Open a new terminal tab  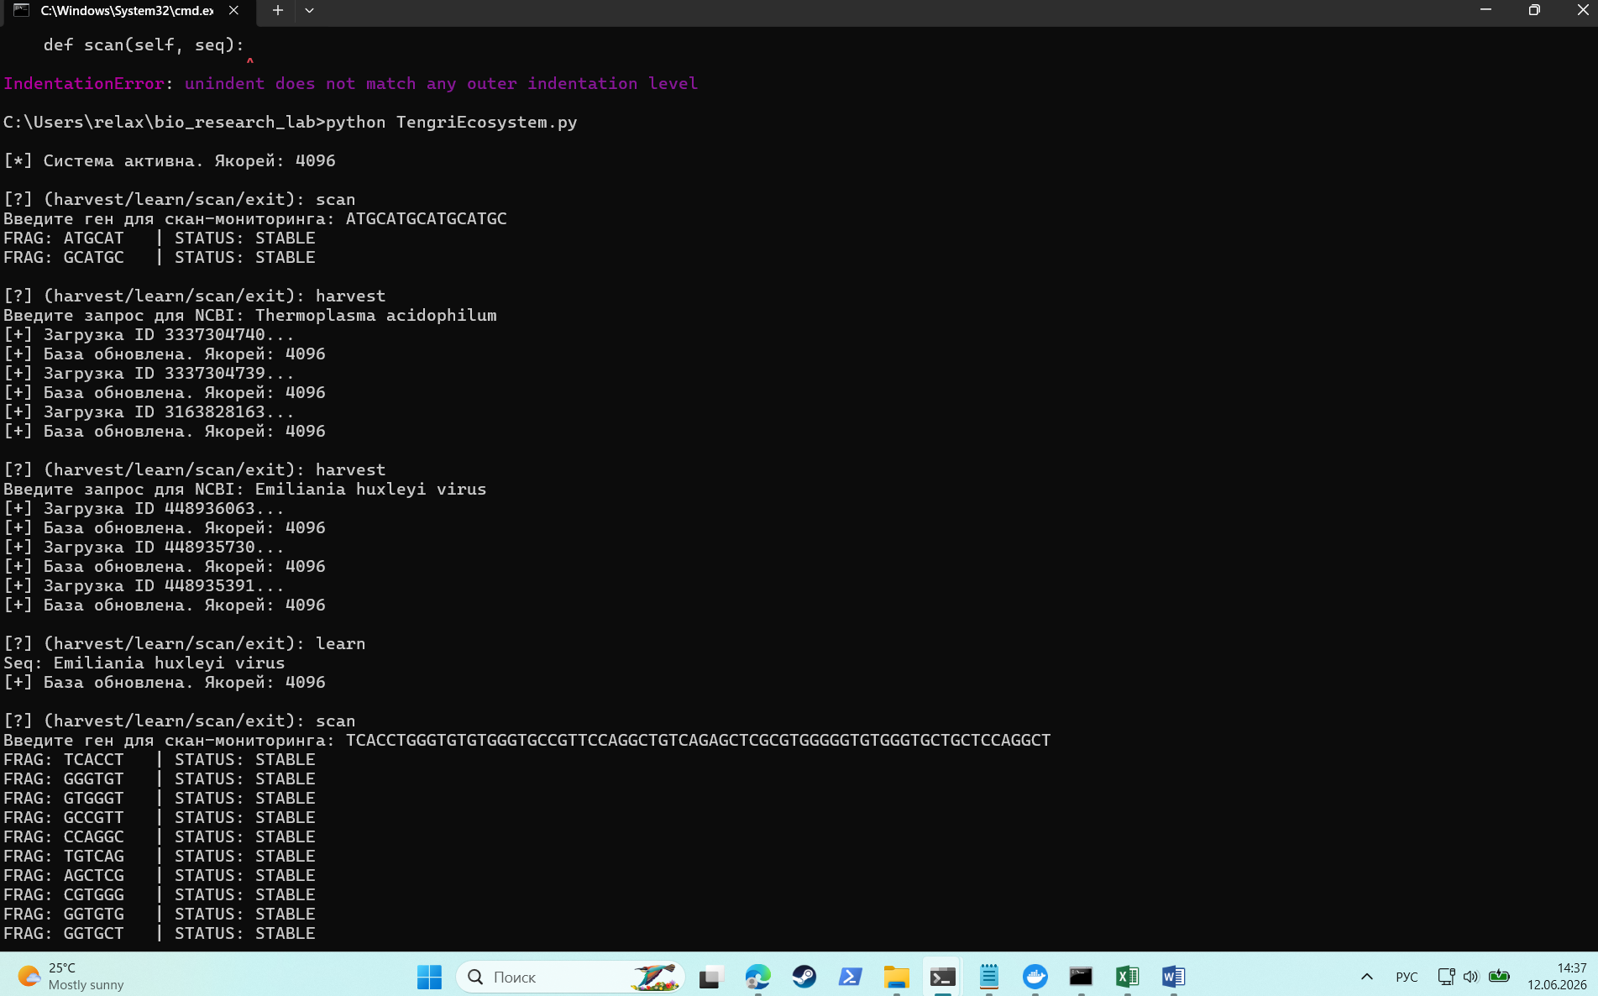click(278, 11)
